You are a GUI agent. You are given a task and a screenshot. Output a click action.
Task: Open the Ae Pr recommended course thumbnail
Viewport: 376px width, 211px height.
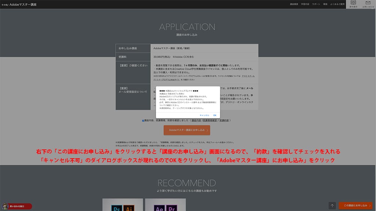coord(166,205)
